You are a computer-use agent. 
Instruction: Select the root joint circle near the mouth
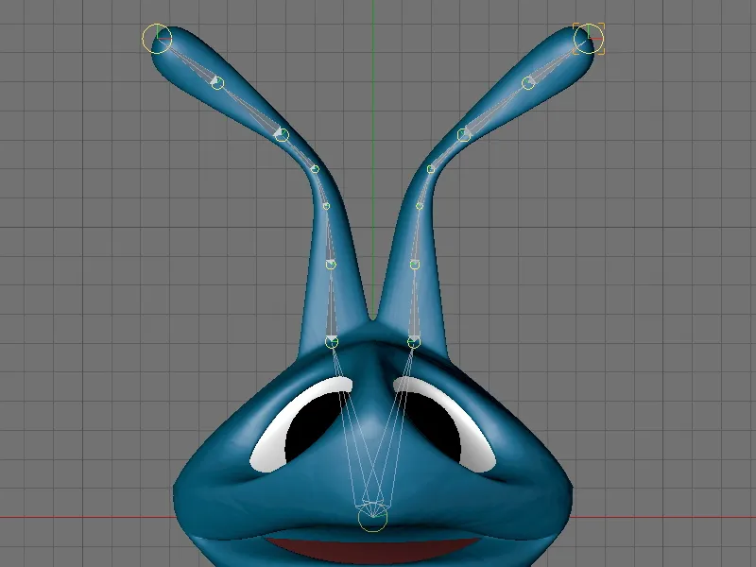coord(372,517)
